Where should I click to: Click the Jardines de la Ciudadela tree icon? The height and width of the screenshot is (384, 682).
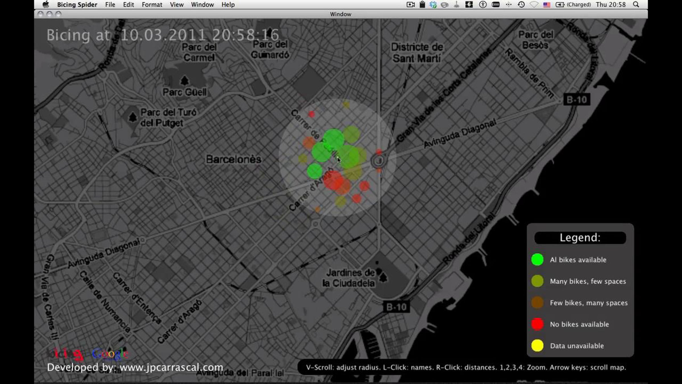tap(383, 277)
